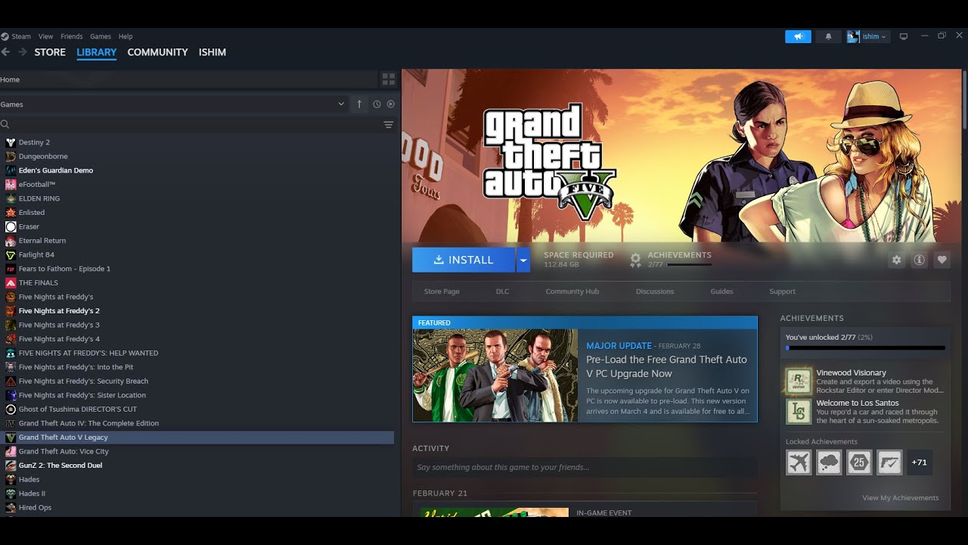
Task: Click the 2/77 achievements progress bar
Action: click(x=690, y=265)
